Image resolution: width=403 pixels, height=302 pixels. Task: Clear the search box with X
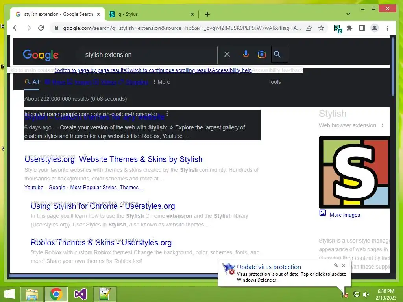[227, 54]
